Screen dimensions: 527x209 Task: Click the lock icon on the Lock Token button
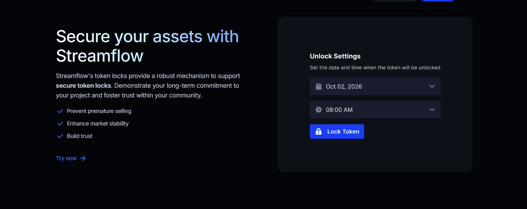coord(319,131)
